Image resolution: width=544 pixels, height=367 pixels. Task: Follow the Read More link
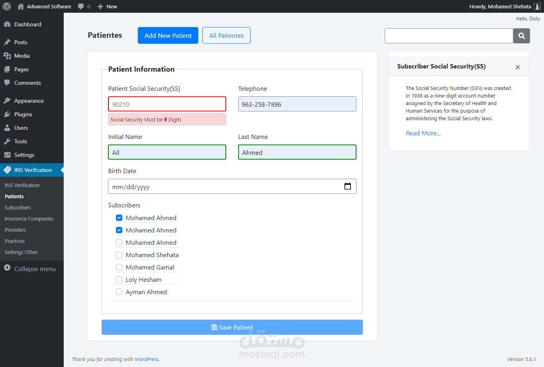(423, 133)
